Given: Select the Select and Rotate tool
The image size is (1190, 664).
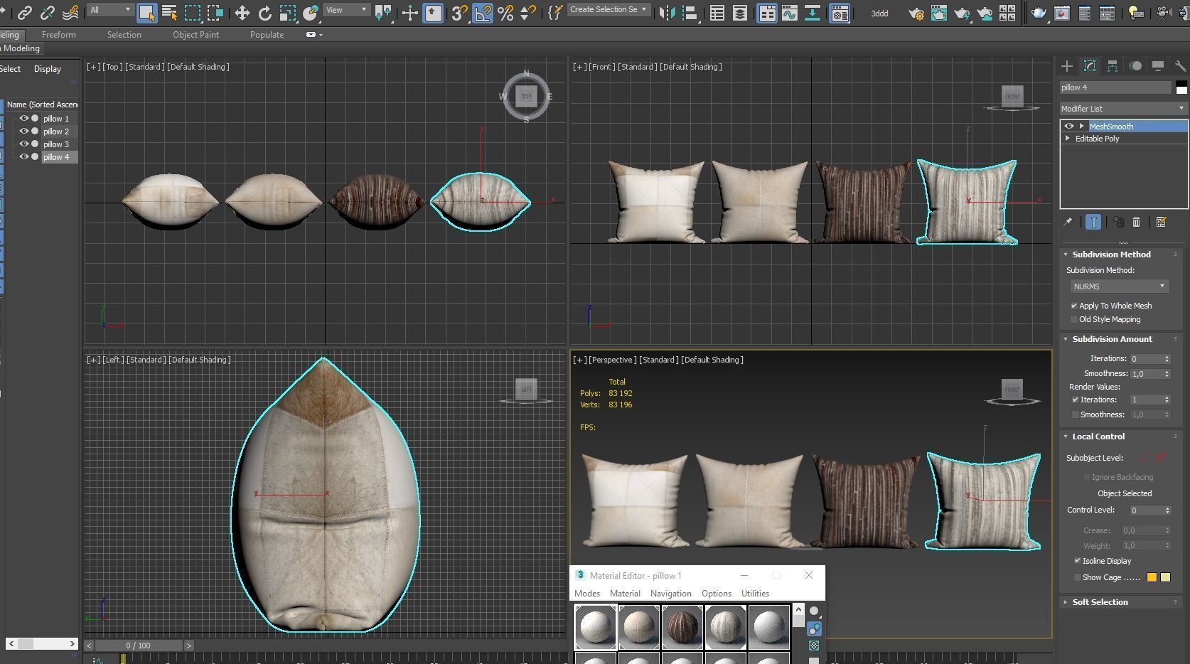Looking at the screenshot, I should point(265,13).
